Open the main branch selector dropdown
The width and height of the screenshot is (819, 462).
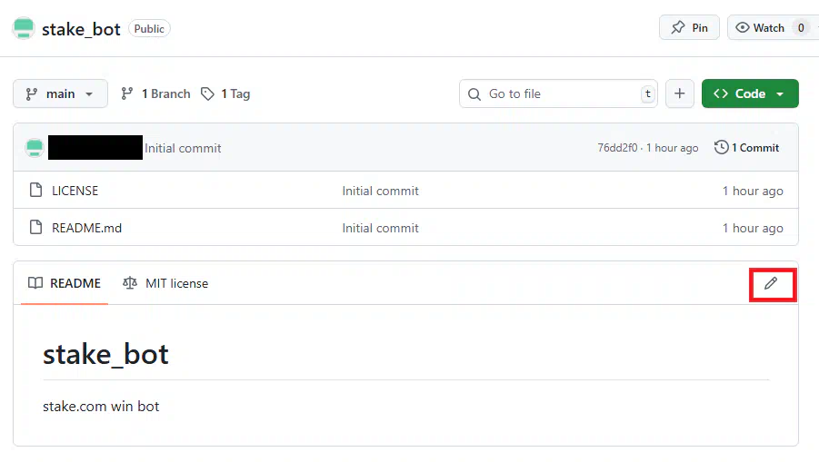pos(61,93)
